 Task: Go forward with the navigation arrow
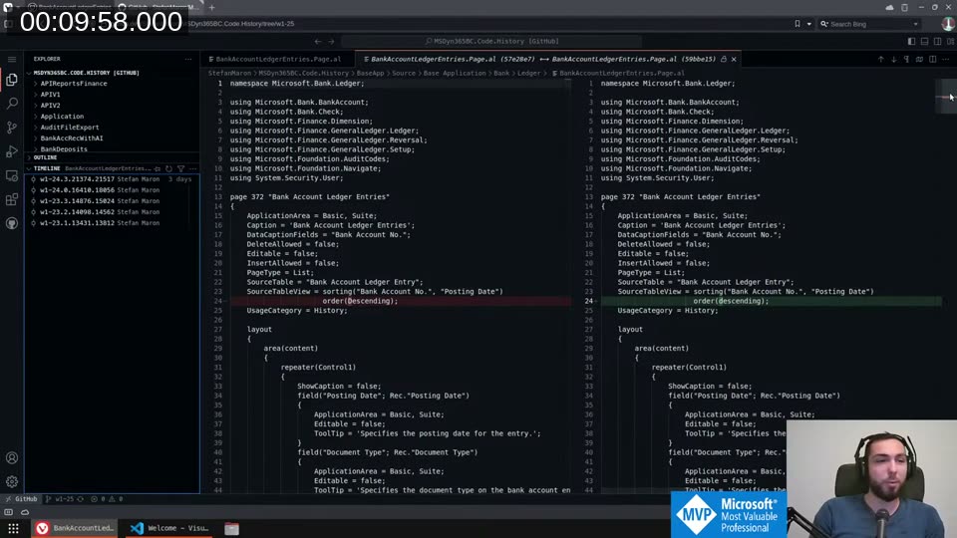(x=331, y=42)
